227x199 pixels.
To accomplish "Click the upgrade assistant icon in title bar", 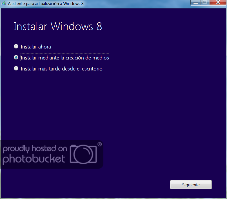I will tap(3, 3).
